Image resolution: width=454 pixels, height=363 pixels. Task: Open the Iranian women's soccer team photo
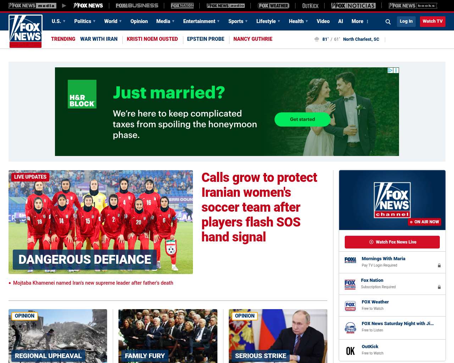(101, 222)
